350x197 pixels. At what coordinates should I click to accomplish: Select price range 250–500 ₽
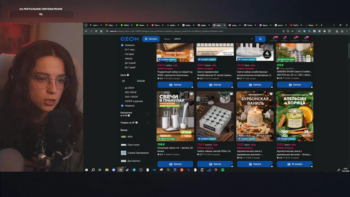pyautogui.click(x=130, y=92)
